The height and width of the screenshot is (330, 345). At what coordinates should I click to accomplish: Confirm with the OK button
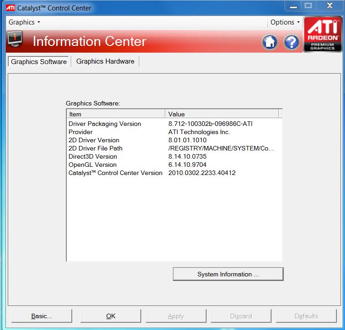(x=111, y=316)
